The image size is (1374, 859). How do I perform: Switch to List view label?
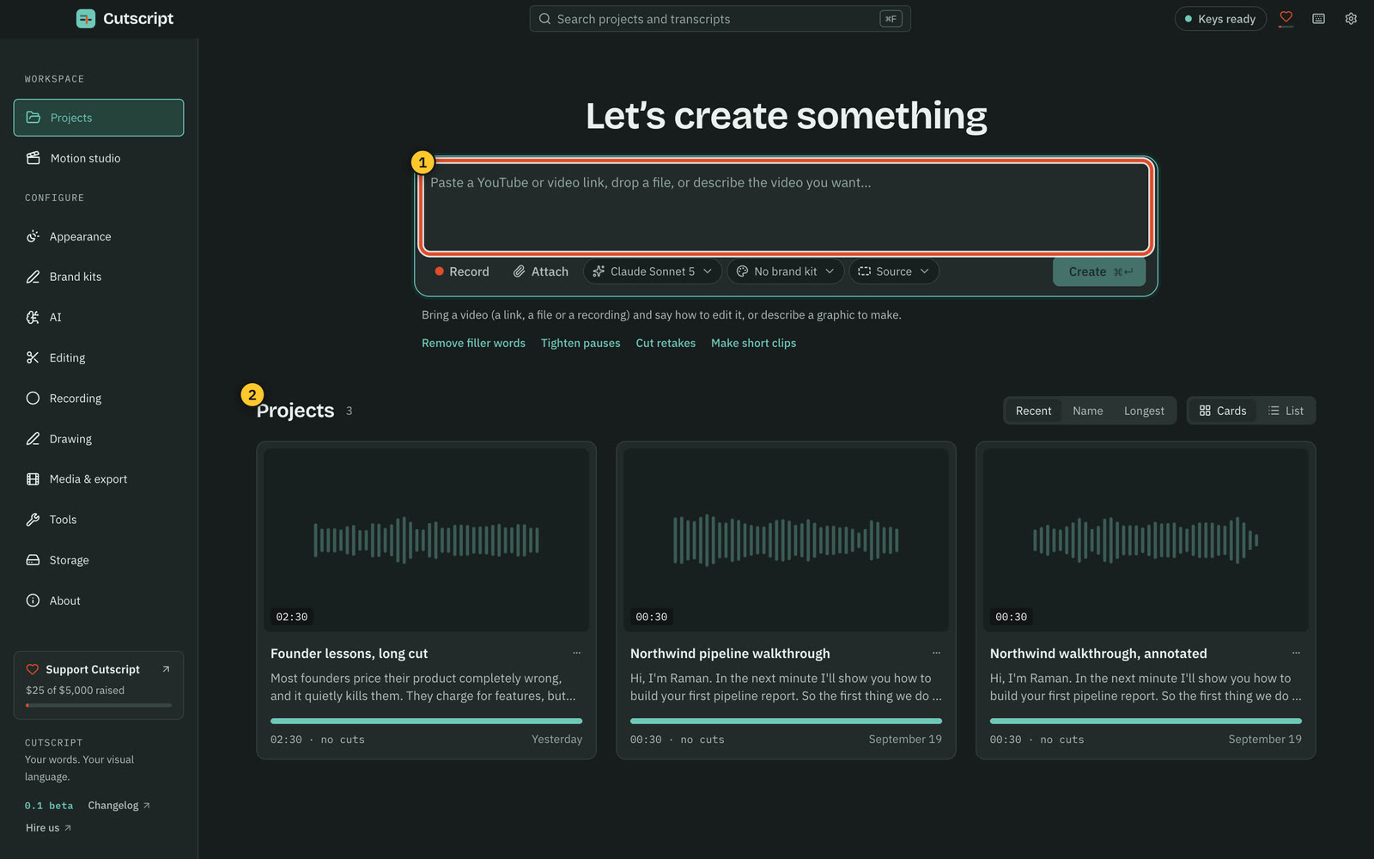coord(1294,411)
